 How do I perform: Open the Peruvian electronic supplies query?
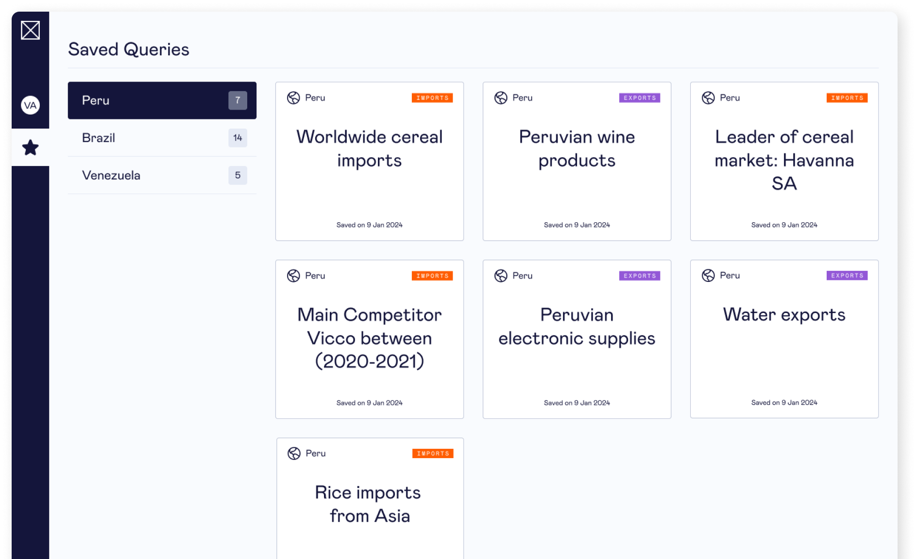tap(577, 326)
